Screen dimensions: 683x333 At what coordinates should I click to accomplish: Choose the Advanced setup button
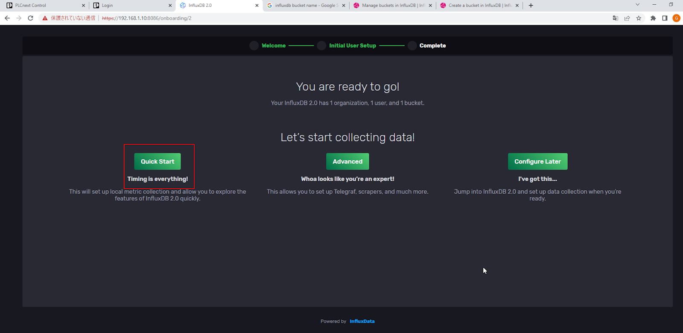347,161
